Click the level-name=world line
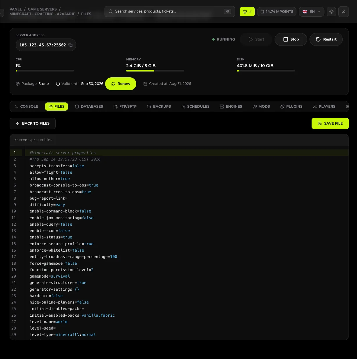Viewport: 357px width, 359px height. click(49, 322)
